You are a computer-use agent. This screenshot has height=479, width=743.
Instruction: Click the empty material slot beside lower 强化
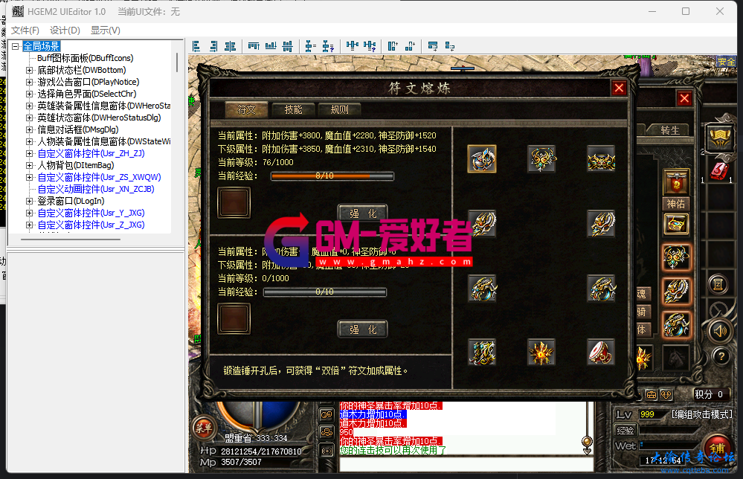(234, 319)
